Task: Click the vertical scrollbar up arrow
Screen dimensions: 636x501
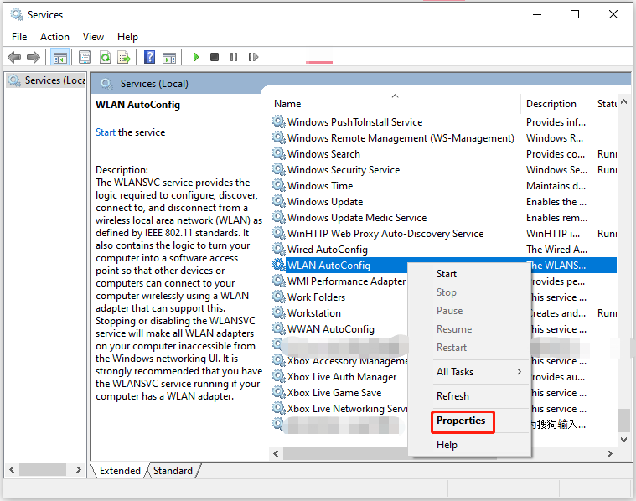Action: (x=623, y=101)
